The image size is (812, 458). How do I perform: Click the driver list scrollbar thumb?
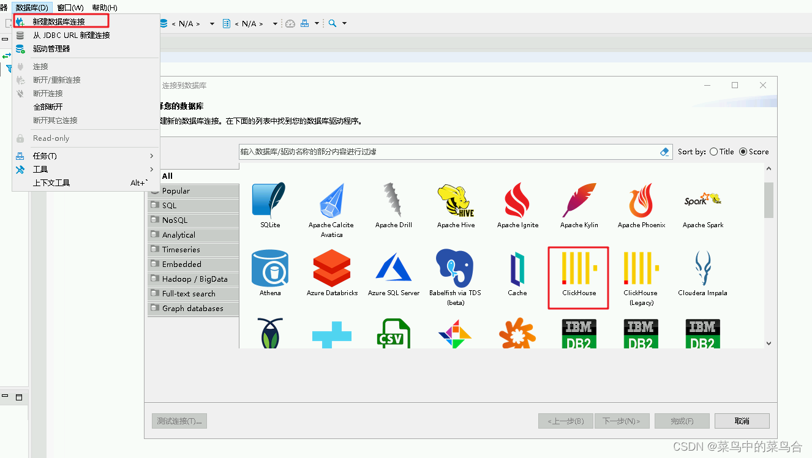(x=769, y=200)
